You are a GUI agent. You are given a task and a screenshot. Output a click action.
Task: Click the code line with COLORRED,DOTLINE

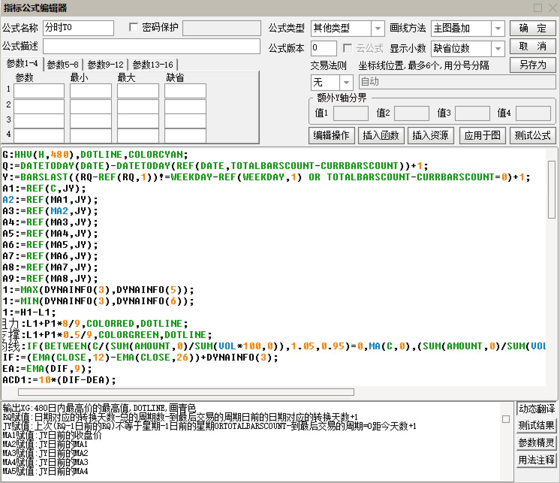coord(95,324)
